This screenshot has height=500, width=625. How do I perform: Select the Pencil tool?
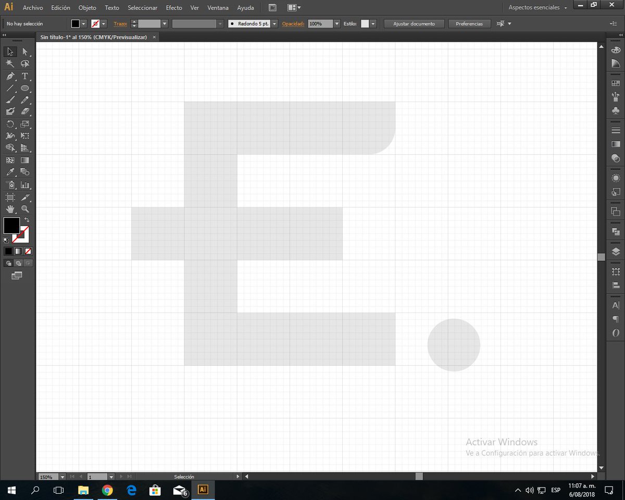(25, 100)
